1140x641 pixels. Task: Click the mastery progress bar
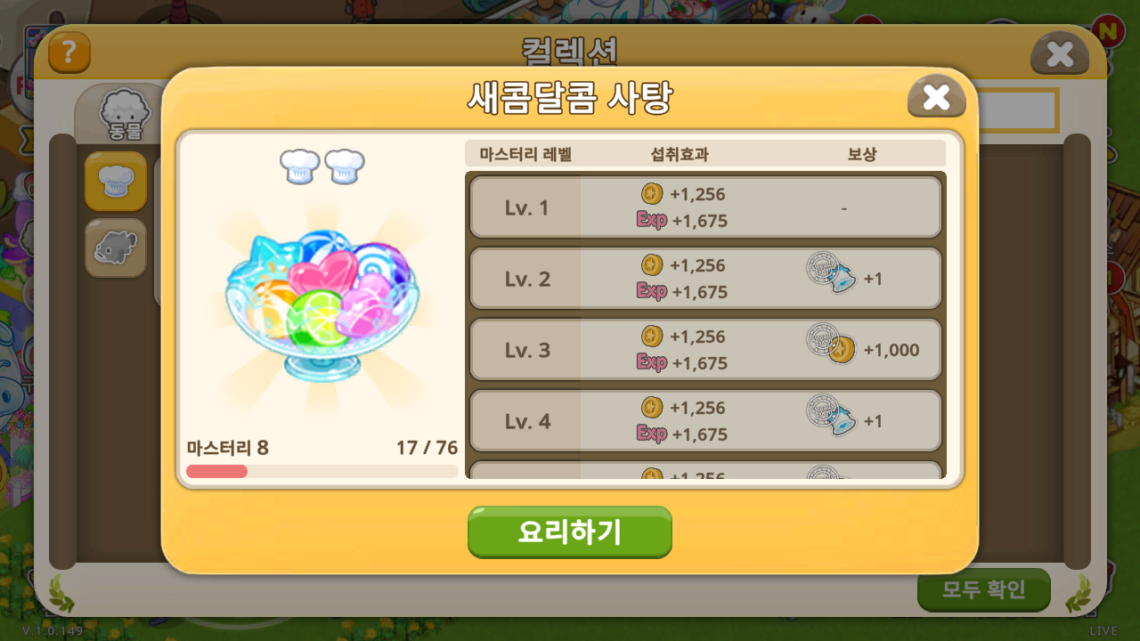[322, 471]
